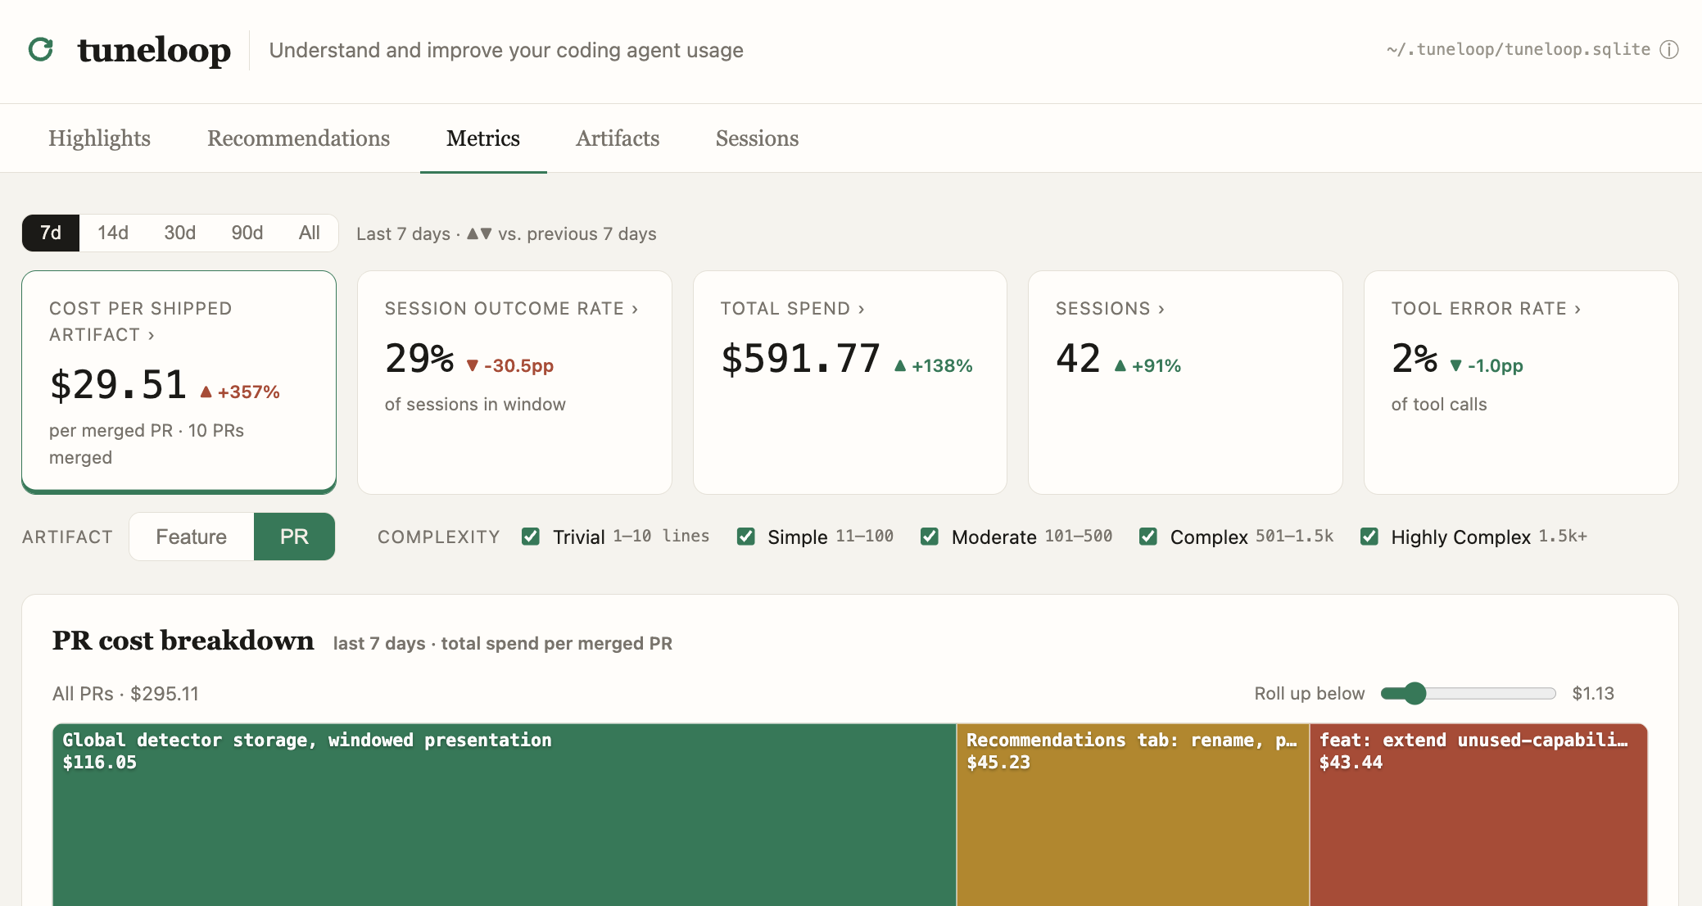This screenshot has width=1702, height=906.
Task: Click the +91% sessions change
Action: [x=1147, y=365]
